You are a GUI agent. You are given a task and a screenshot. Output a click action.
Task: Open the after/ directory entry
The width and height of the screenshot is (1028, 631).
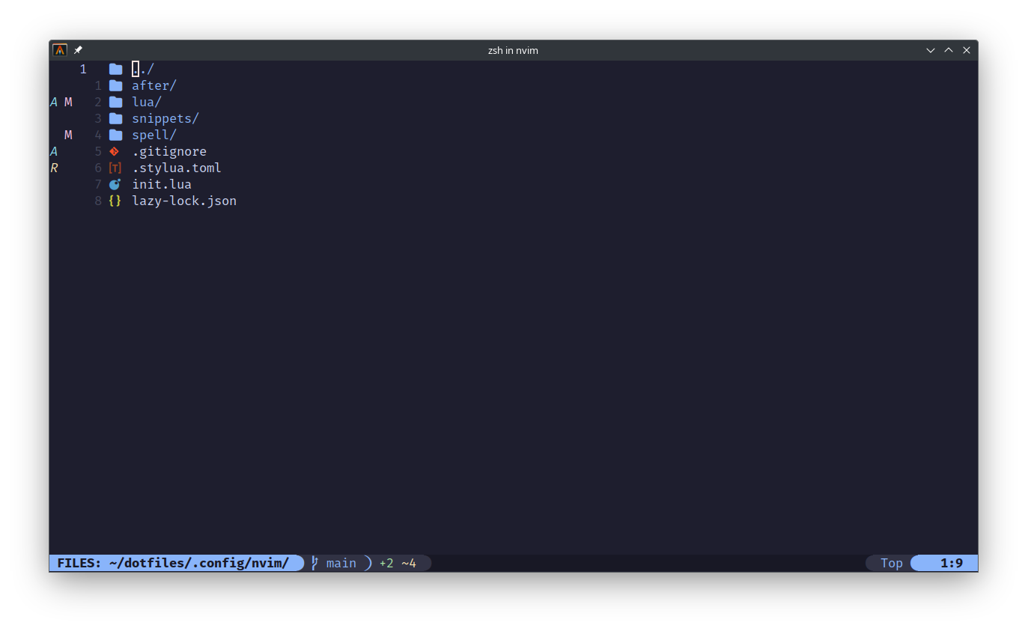pos(154,85)
